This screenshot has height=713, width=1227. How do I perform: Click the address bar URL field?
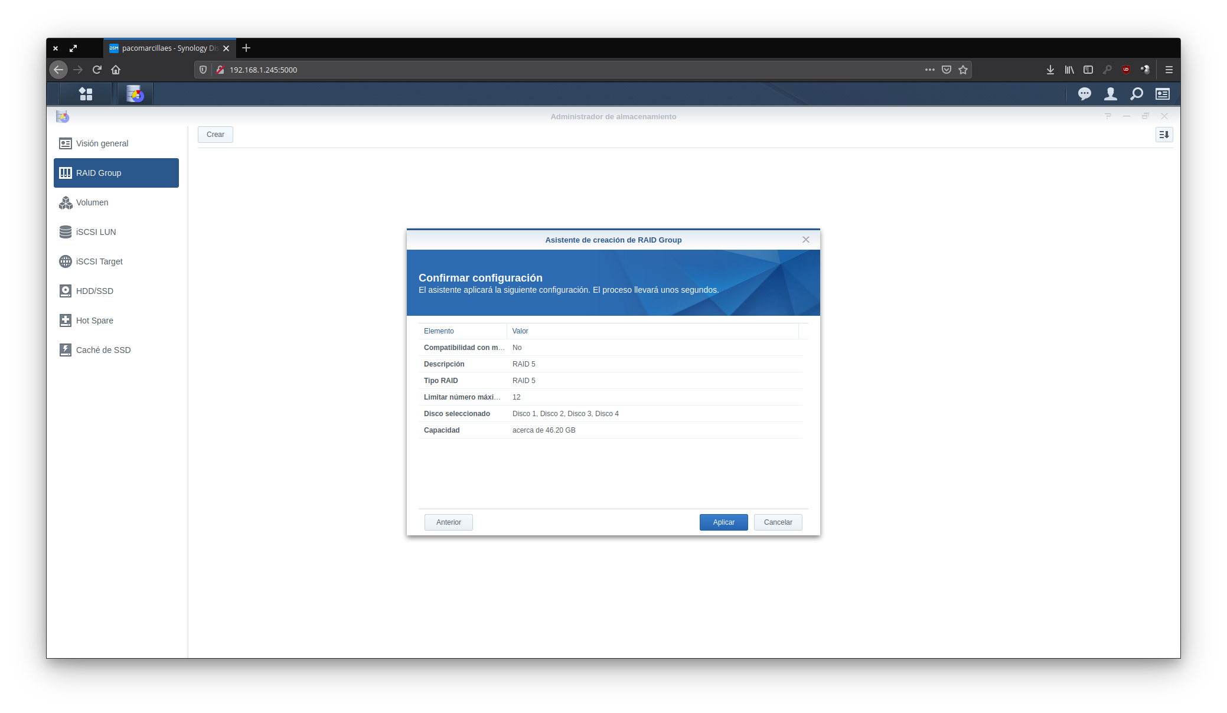(531, 70)
